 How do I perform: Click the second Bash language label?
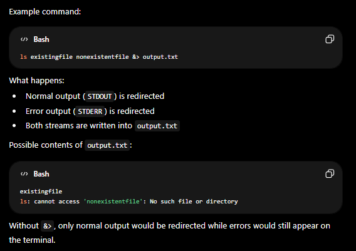(x=41, y=174)
